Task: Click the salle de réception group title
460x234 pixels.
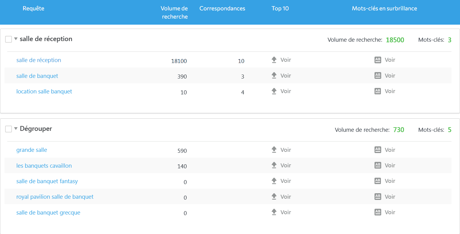Action: point(46,39)
